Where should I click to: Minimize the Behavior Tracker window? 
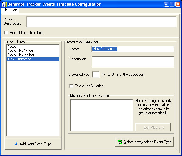166,4
